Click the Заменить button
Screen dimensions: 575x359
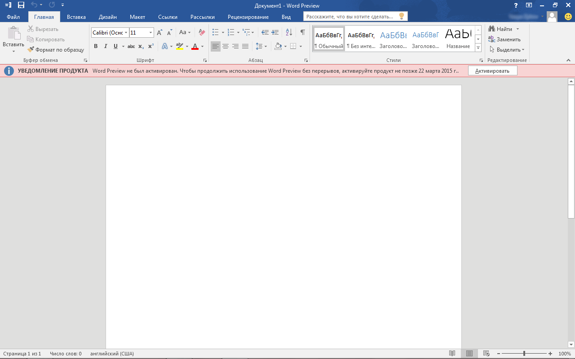click(504, 39)
